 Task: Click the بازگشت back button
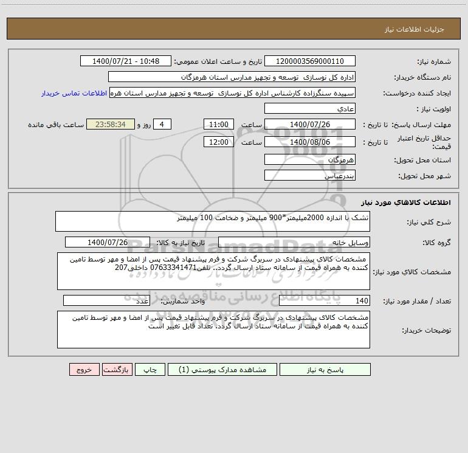[117, 370]
